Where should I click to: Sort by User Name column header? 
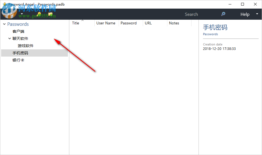pyautogui.click(x=106, y=23)
